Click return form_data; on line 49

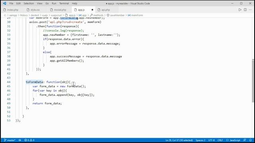47,103
